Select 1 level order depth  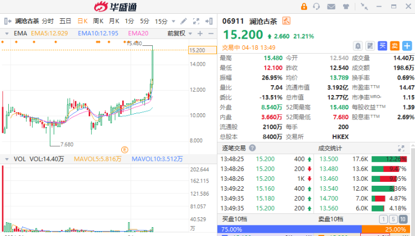(x=383, y=219)
